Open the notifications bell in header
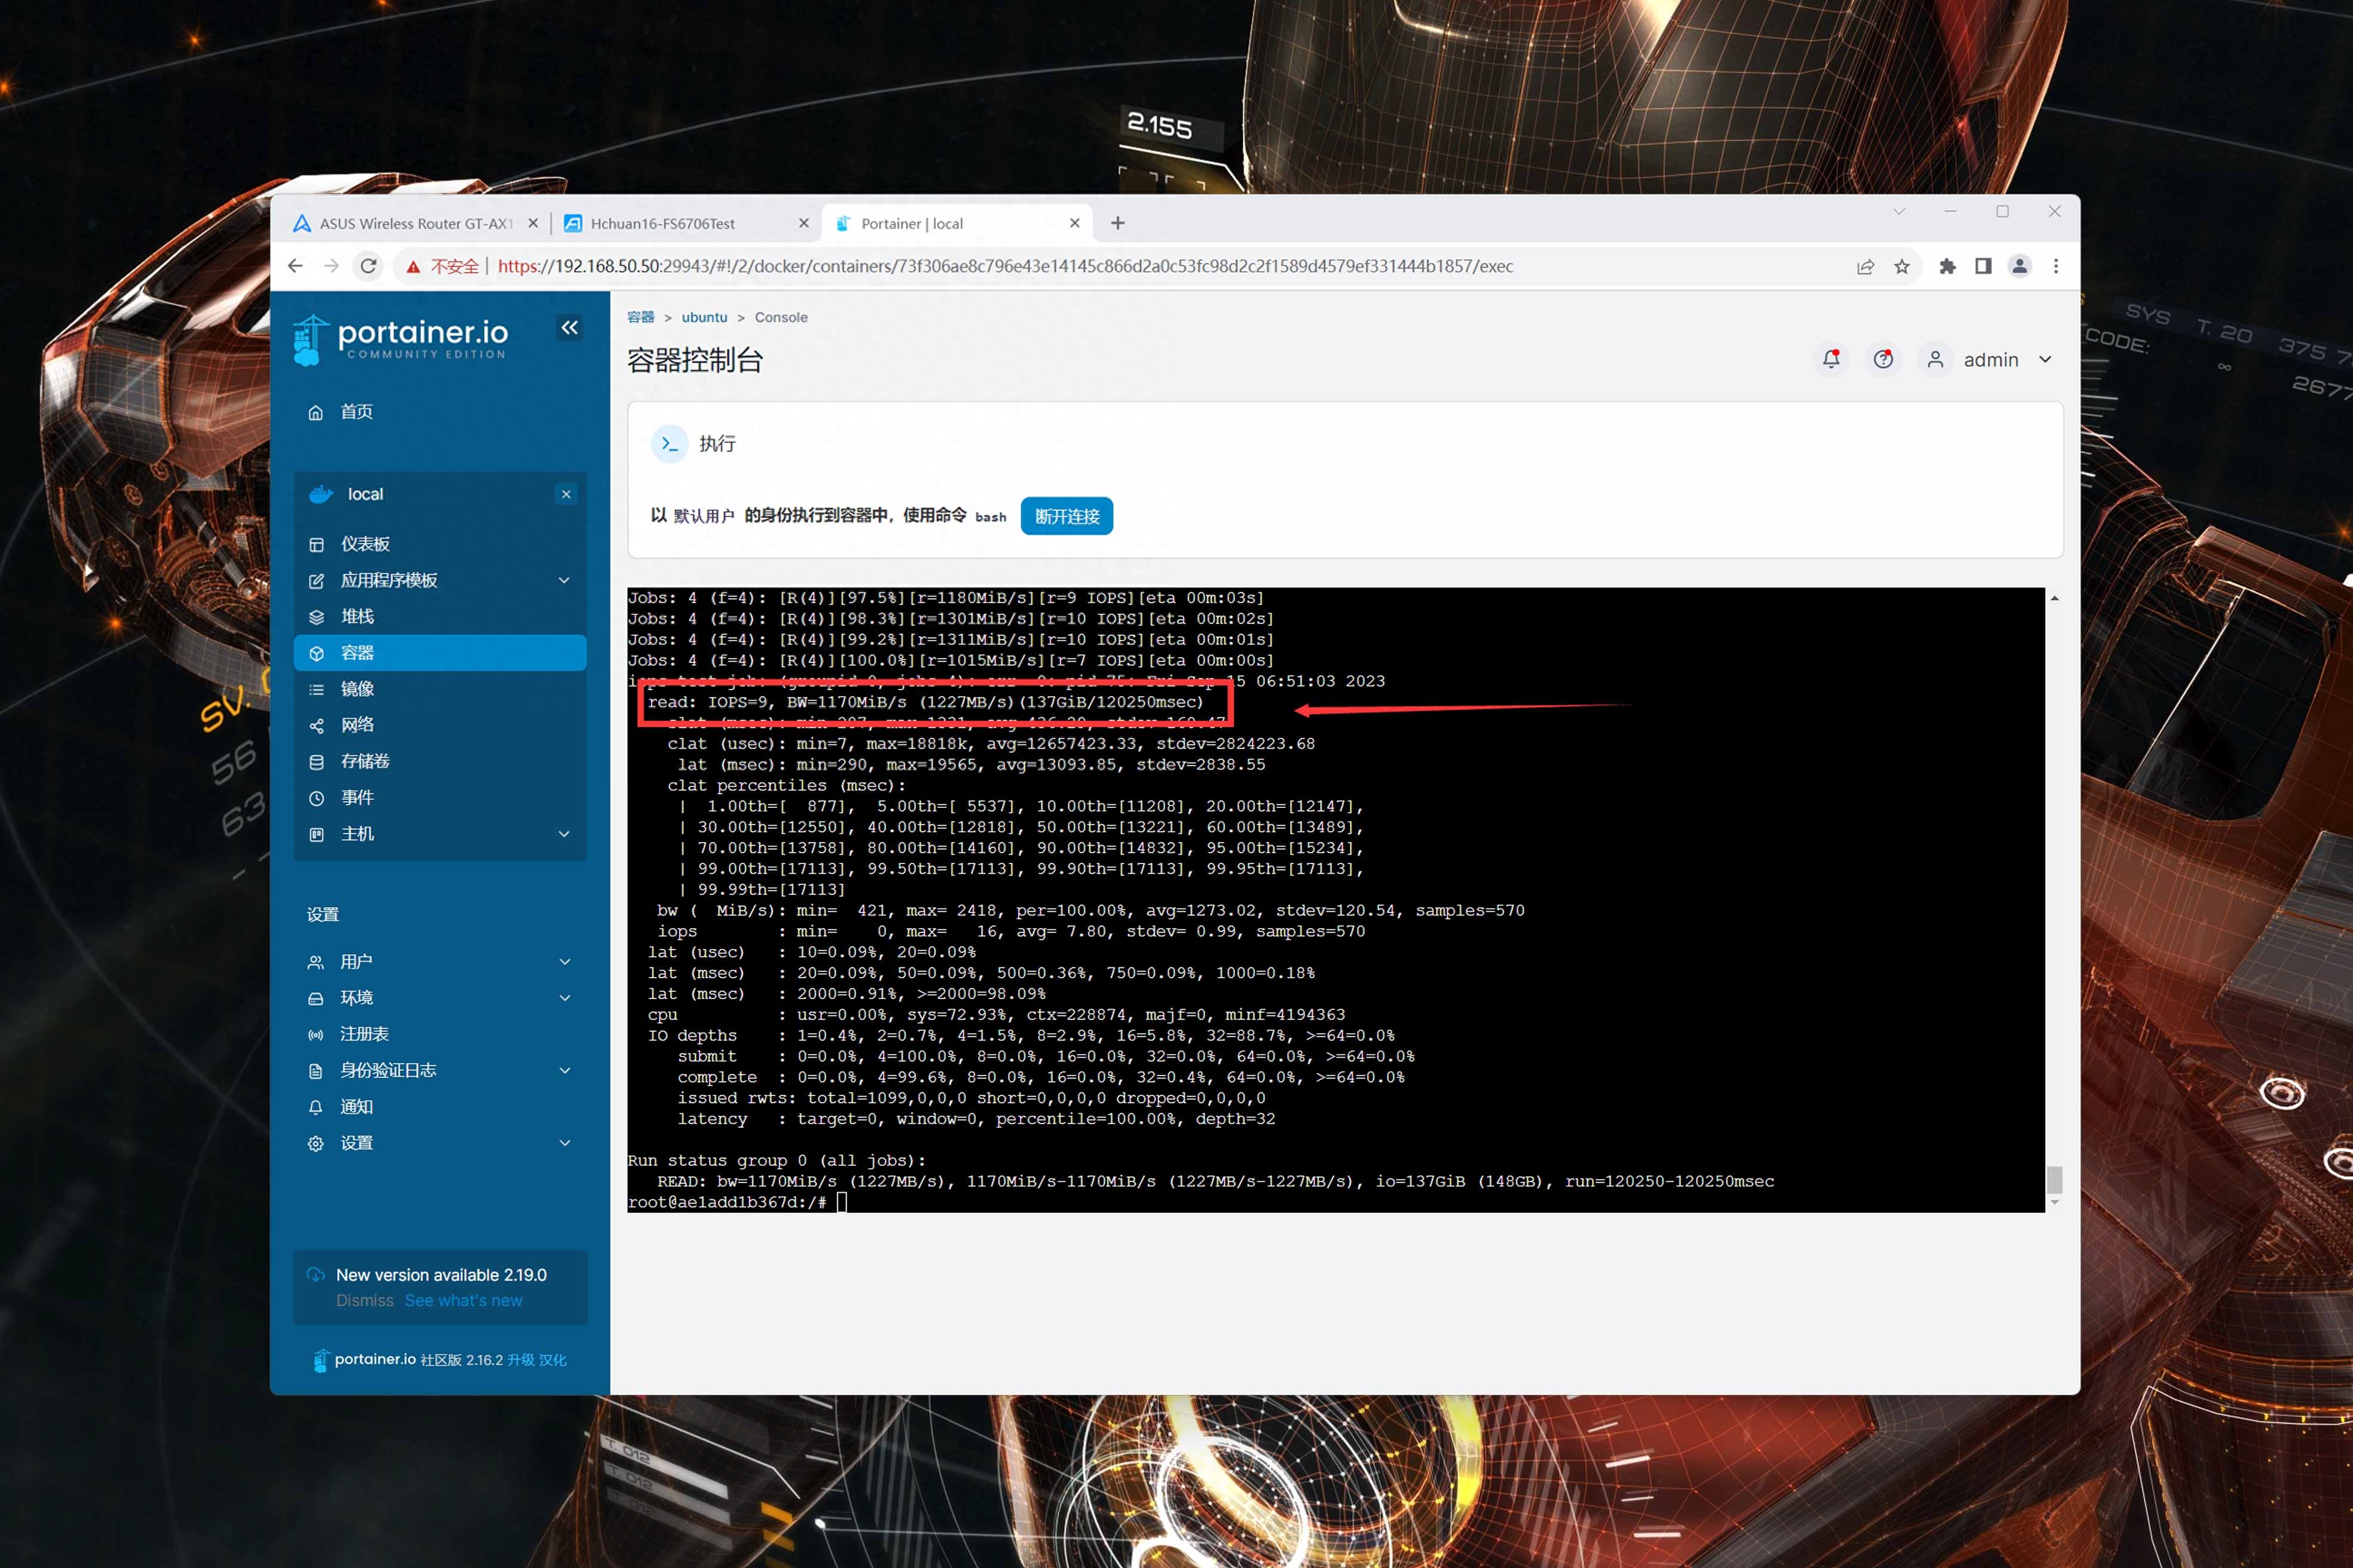The height and width of the screenshot is (1568, 2353). tap(1831, 359)
